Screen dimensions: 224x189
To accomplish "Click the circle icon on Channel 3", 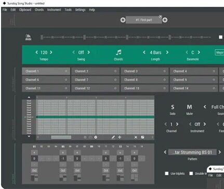I will point(164,71).
